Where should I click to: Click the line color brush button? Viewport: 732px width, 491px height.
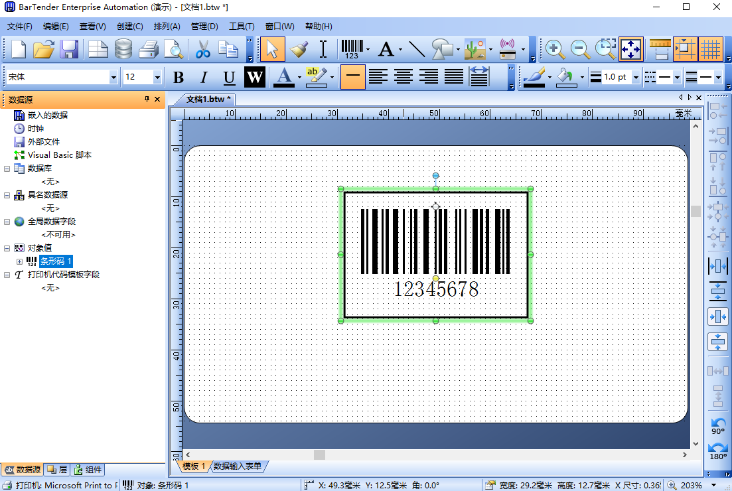tap(534, 77)
